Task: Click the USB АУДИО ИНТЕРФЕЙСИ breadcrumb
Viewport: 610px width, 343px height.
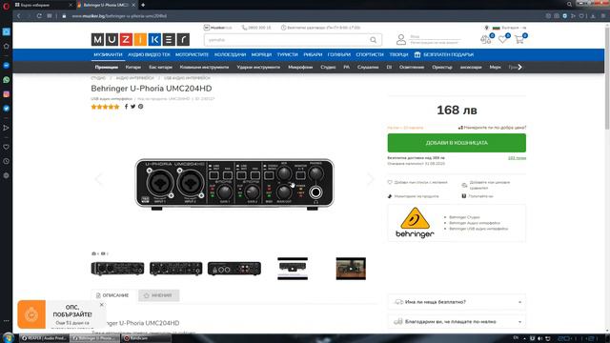Action: (187, 78)
